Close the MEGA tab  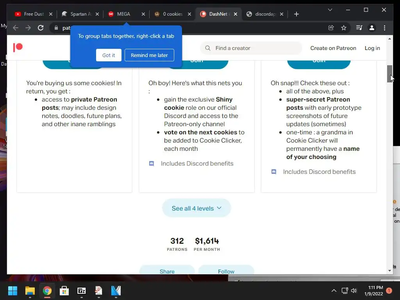pyautogui.click(x=143, y=14)
